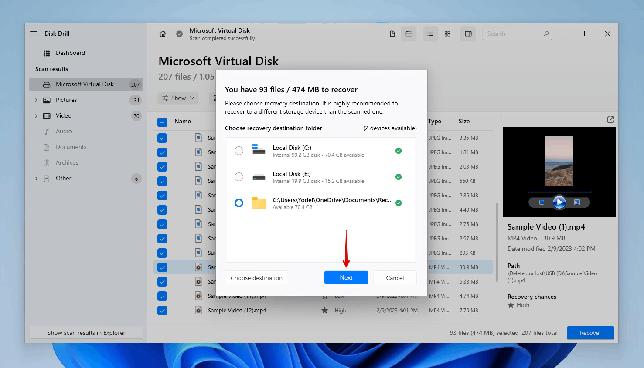Image resolution: width=644 pixels, height=368 pixels.
Task: Click the High recovery star in Sample Video (12) row
Action: pos(325,311)
